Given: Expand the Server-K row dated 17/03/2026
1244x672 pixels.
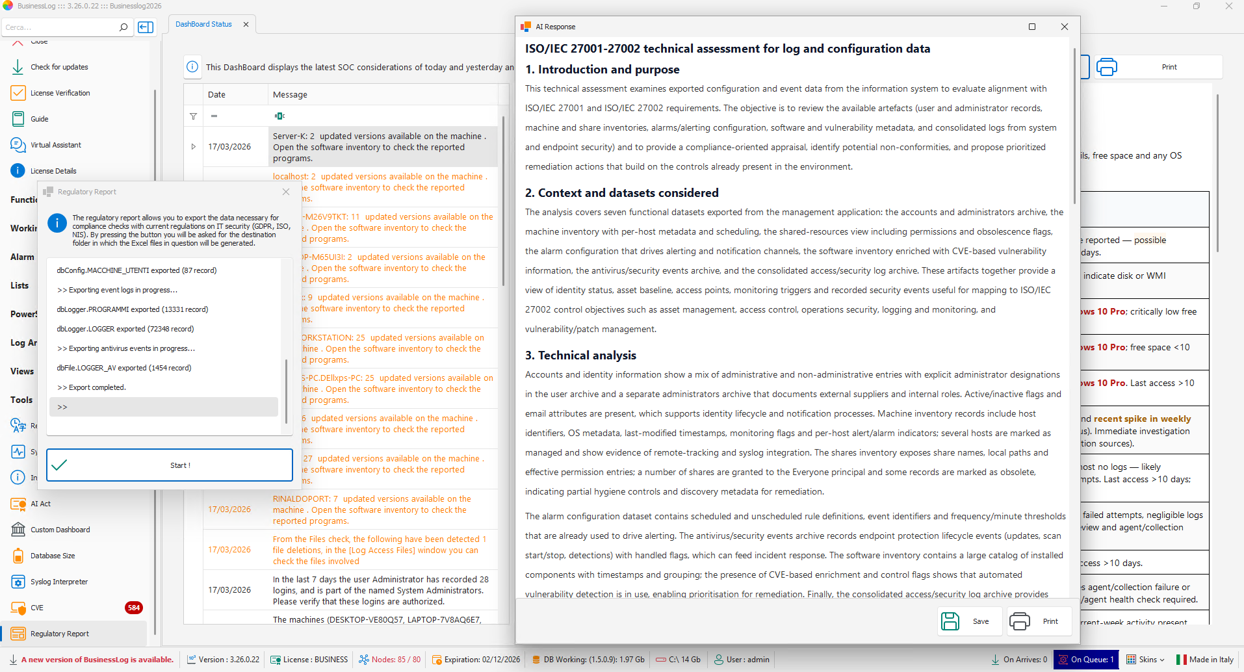Looking at the screenshot, I should [193, 147].
